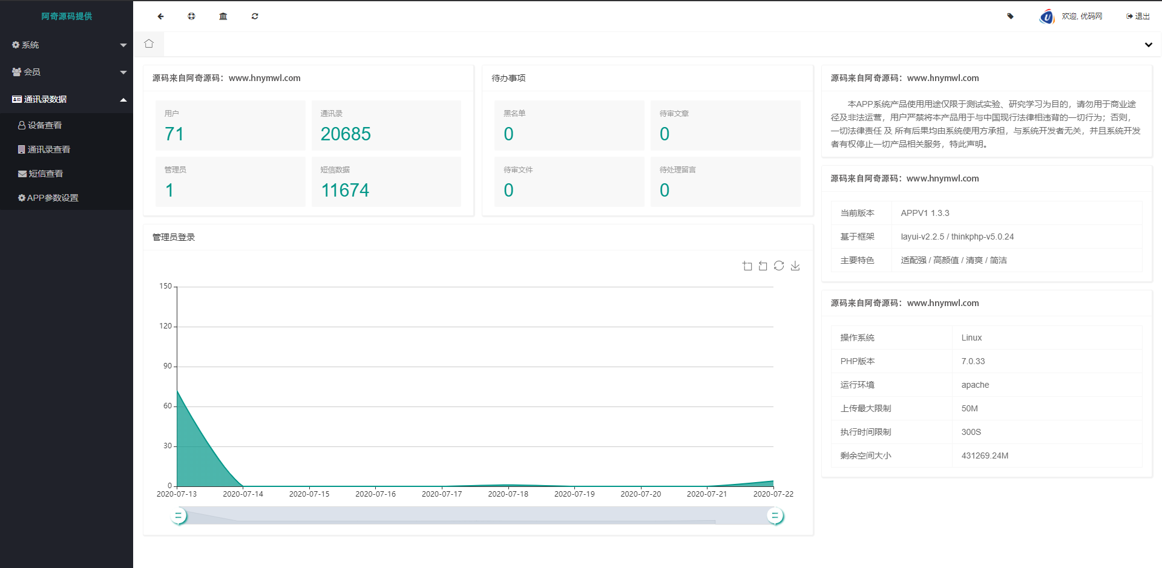Image resolution: width=1162 pixels, height=568 pixels.
Task: Click the chart's zoom reset icon
Action: point(763,266)
